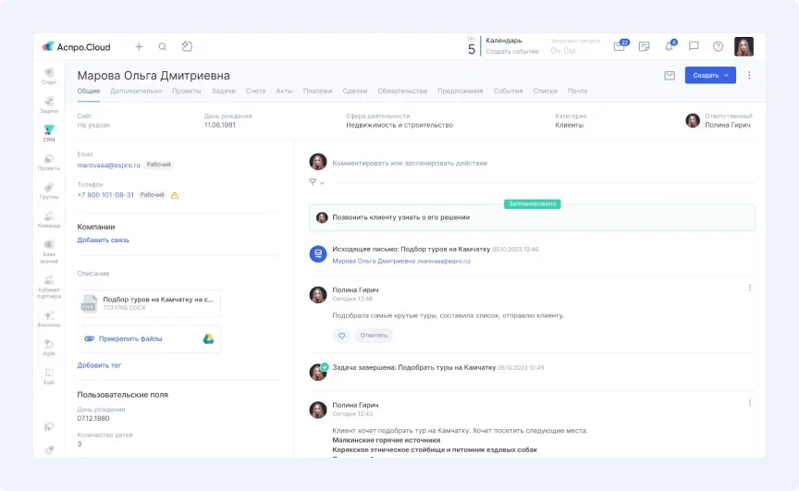
Task: Open three-dot menu on the 12:46 comment
Action: pos(750,288)
